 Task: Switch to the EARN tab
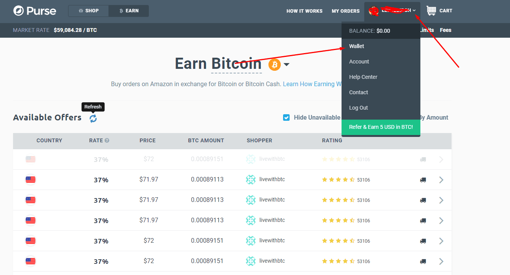[129, 11]
